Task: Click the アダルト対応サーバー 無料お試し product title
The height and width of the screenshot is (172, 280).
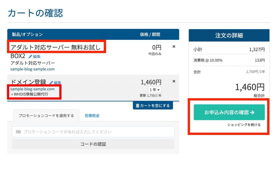Action: tap(56, 47)
